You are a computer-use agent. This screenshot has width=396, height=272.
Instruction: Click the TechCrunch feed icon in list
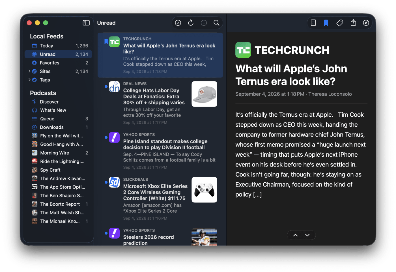click(x=114, y=42)
